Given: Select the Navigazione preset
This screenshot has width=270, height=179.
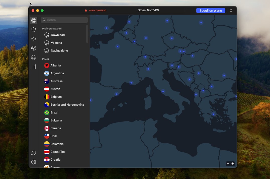Looking at the screenshot, I should (59, 51).
